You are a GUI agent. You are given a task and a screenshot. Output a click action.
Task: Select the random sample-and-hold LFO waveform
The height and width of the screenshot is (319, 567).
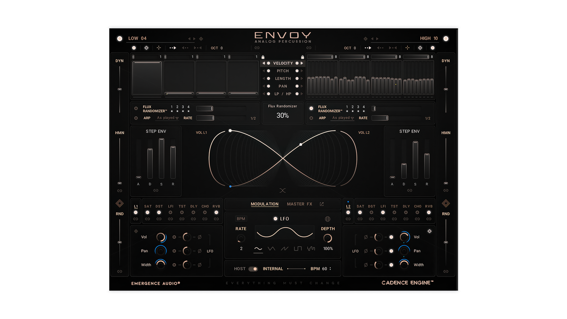click(311, 248)
